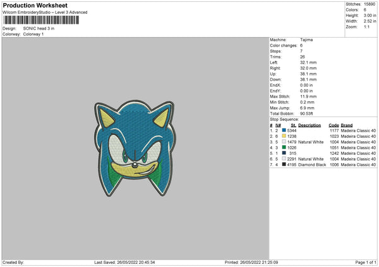Select the yellow thread swatch numbered 1238
The height and width of the screenshot is (267, 379).
[285, 136]
